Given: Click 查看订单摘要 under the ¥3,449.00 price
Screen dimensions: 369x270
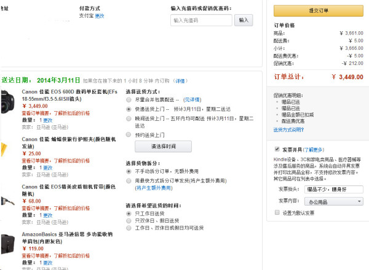Looking at the screenshot, I should [56, 113].
